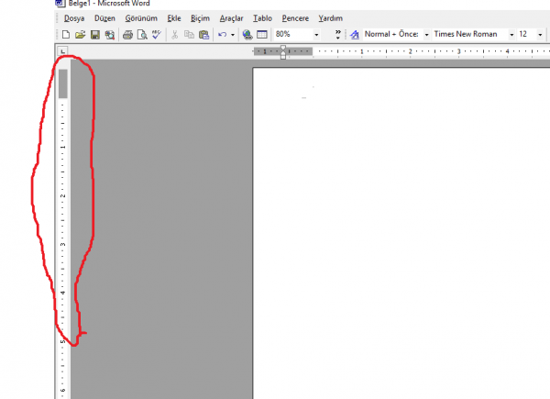Open the 80% zoom dropdown

coord(316,34)
